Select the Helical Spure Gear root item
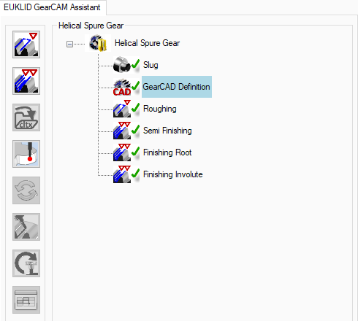The height and width of the screenshot is (321, 358). pyautogui.click(x=147, y=43)
